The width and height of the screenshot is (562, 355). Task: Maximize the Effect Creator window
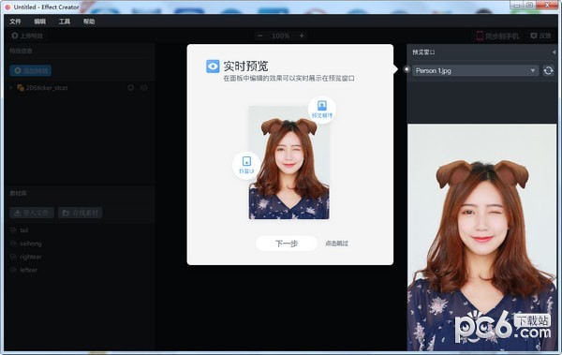pos(529,6)
